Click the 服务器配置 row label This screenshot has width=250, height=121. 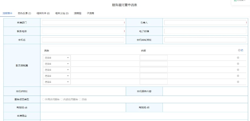click(22, 65)
